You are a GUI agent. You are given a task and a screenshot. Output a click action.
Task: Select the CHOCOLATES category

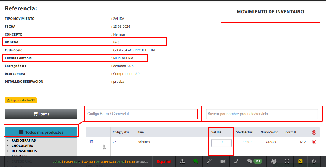coord(22,146)
